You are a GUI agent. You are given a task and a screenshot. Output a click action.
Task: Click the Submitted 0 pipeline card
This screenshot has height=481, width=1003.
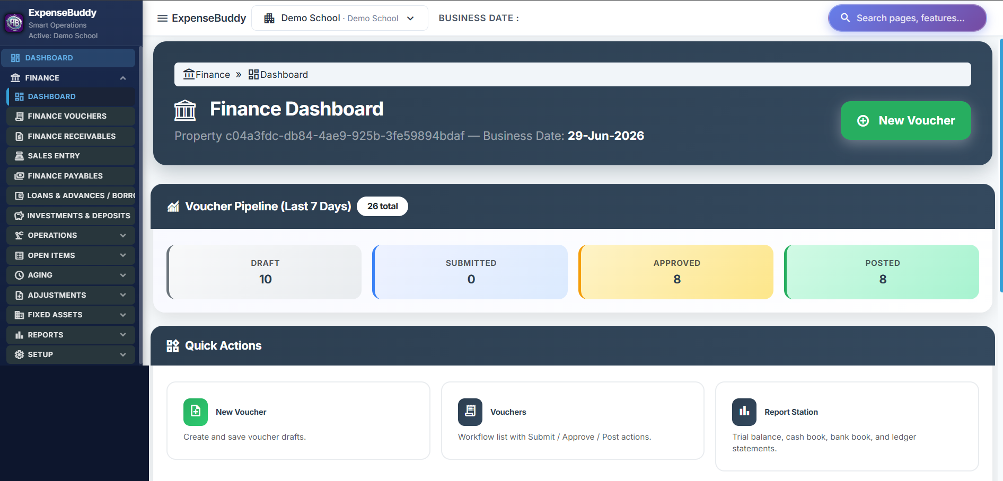(470, 272)
